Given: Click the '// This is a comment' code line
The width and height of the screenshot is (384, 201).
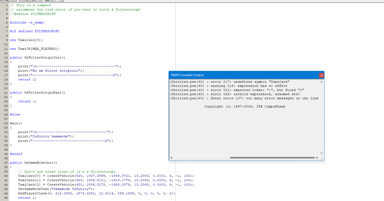Looking at the screenshot, I should point(31,5).
